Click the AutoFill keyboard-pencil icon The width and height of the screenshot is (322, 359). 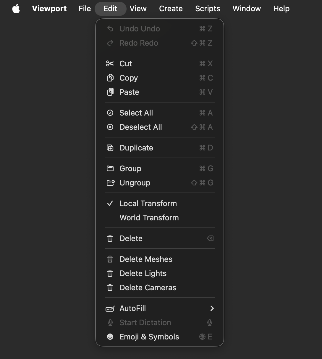110,308
